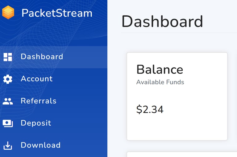Click the highlighted active row in sidebar
This screenshot has width=237, height=157.
click(x=54, y=57)
